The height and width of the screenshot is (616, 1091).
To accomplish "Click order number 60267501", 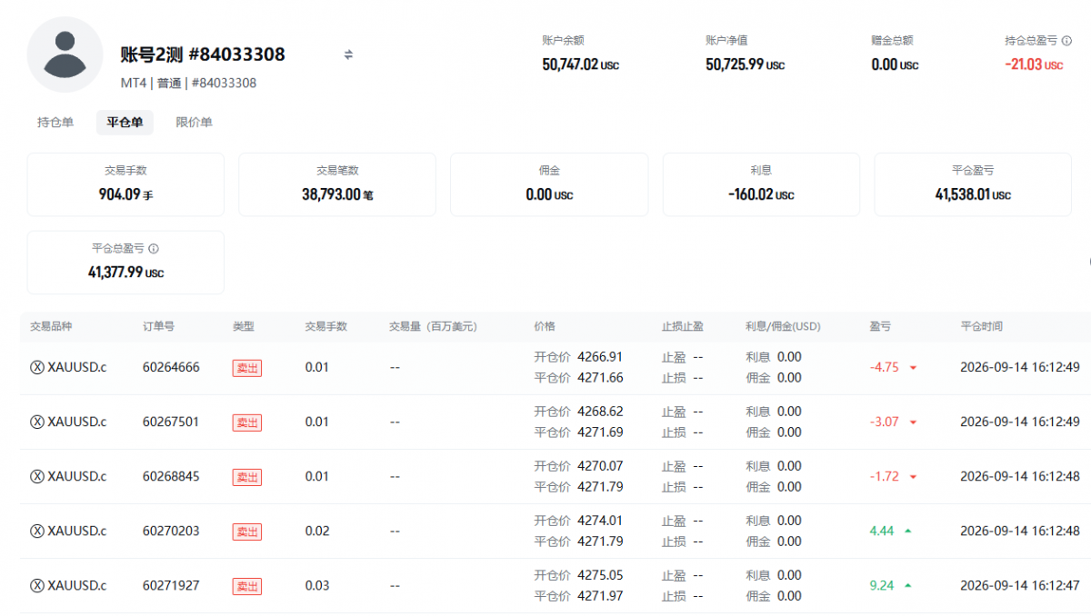I will (x=171, y=422).
